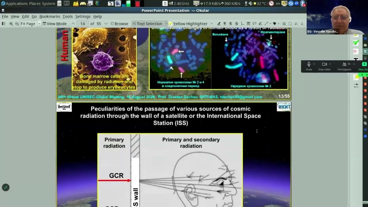Image resolution: width=368 pixels, height=207 pixels.
Task: Open the annotation line width selector
Action: [x=284, y=24]
